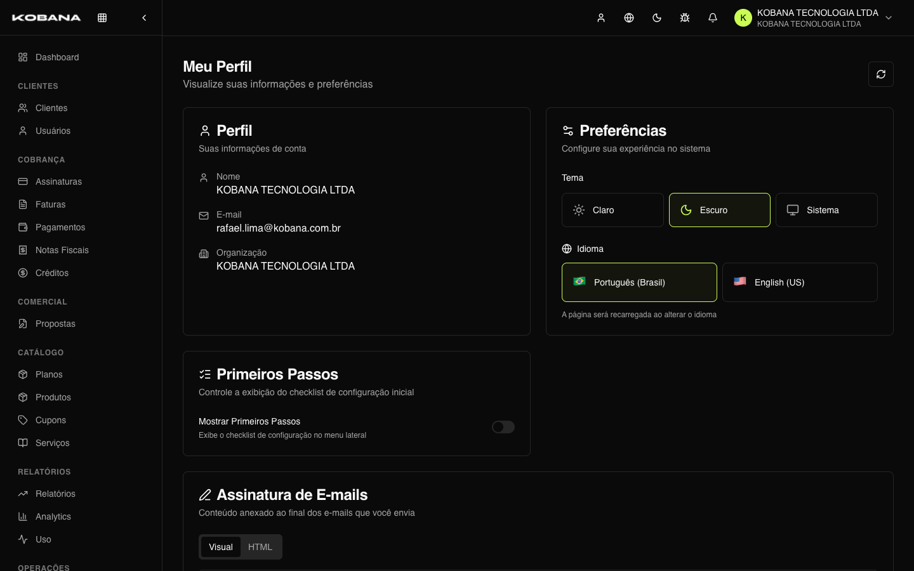
Task: Open Planos in the sidebar
Action: tap(81, 374)
